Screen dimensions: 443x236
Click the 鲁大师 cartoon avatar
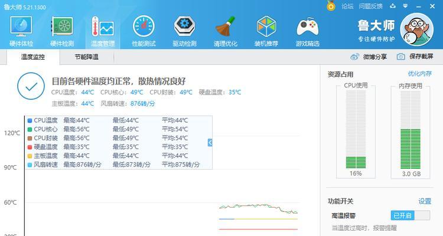pyautogui.click(x=417, y=29)
